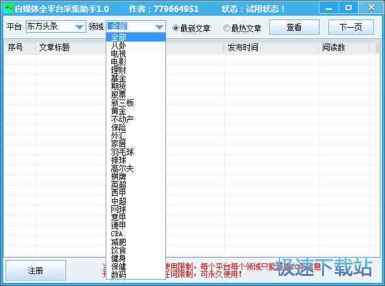This screenshot has height=286, width=385.
Task: Select the 网球 list option
Action: (x=136, y=209)
